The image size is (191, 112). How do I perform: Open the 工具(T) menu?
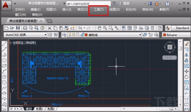[99, 9]
